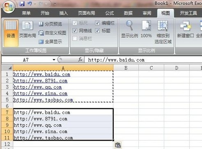
Task: Follow qq.com hyperlink in cell A3
Action: pyautogui.click(x=38, y=87)
